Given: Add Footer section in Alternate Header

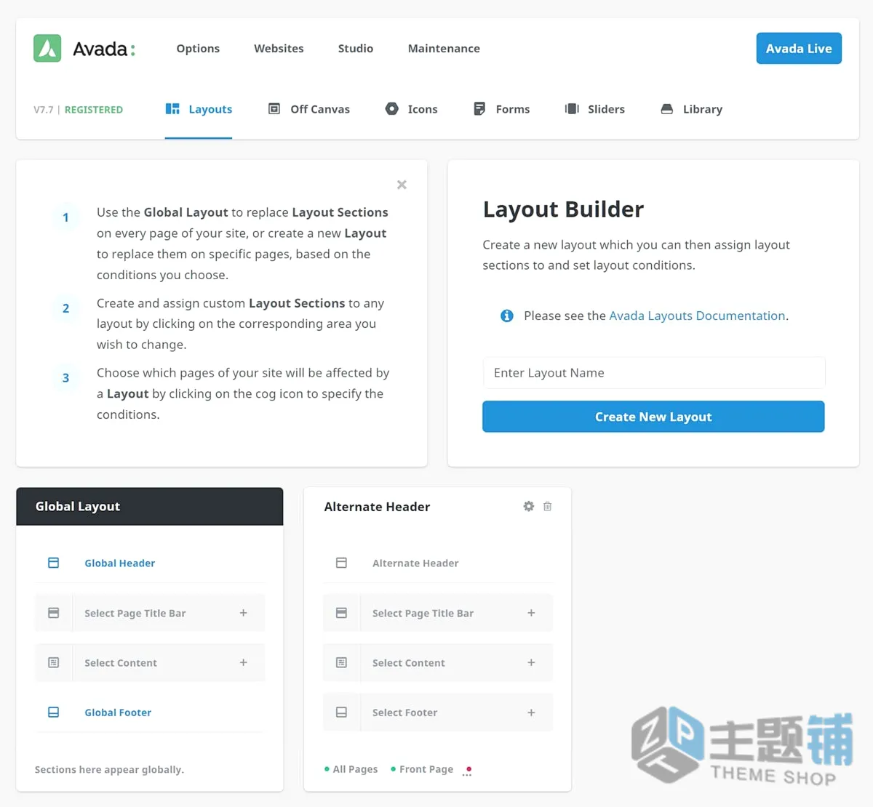Looking at the screenshot, I should (531, 712).
